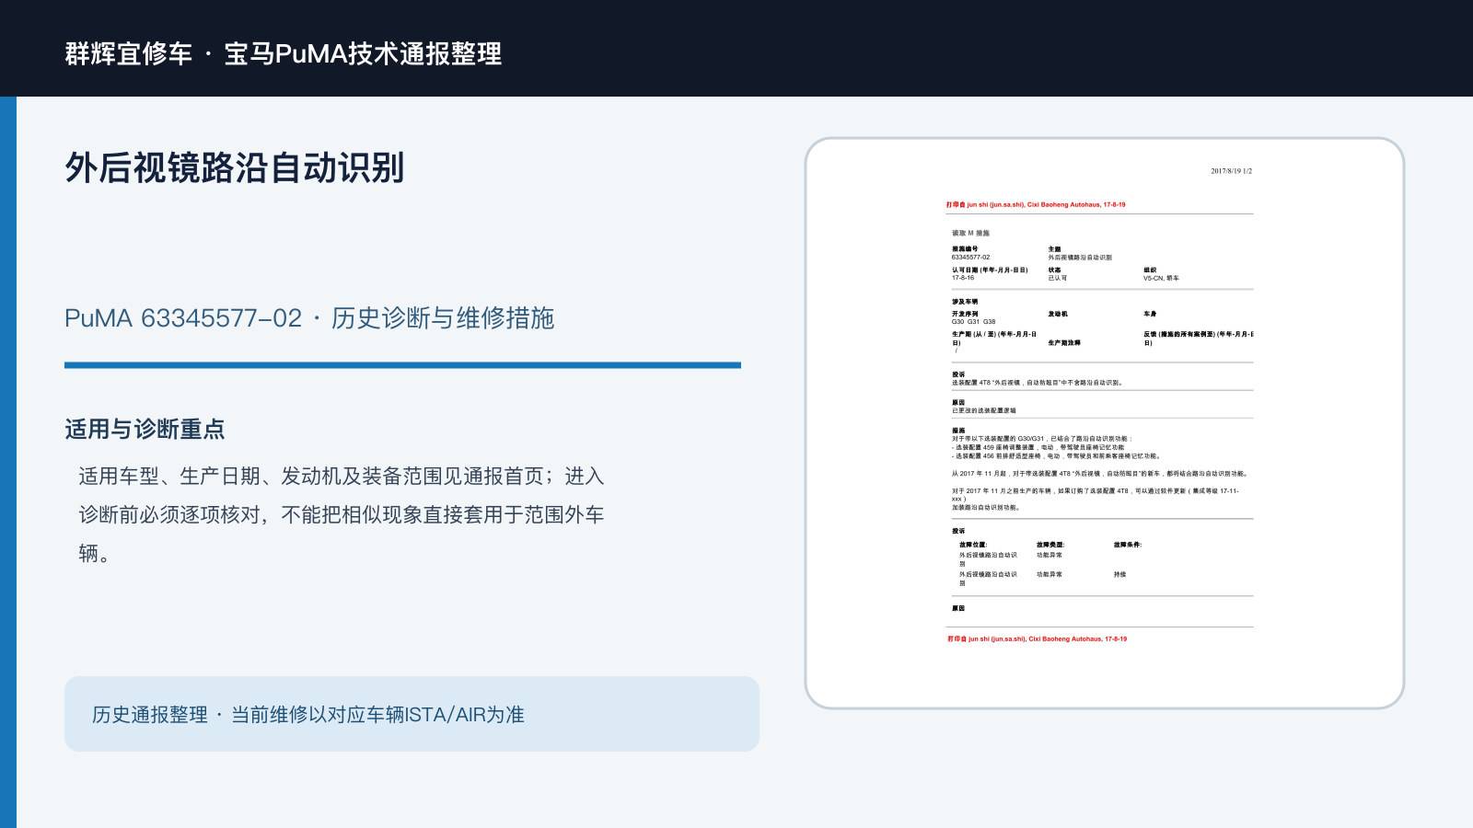Click the 2017/8/19 1/2 page date in document
The height and width of the screenshot is (828, 1473).
pos(1231,171)
